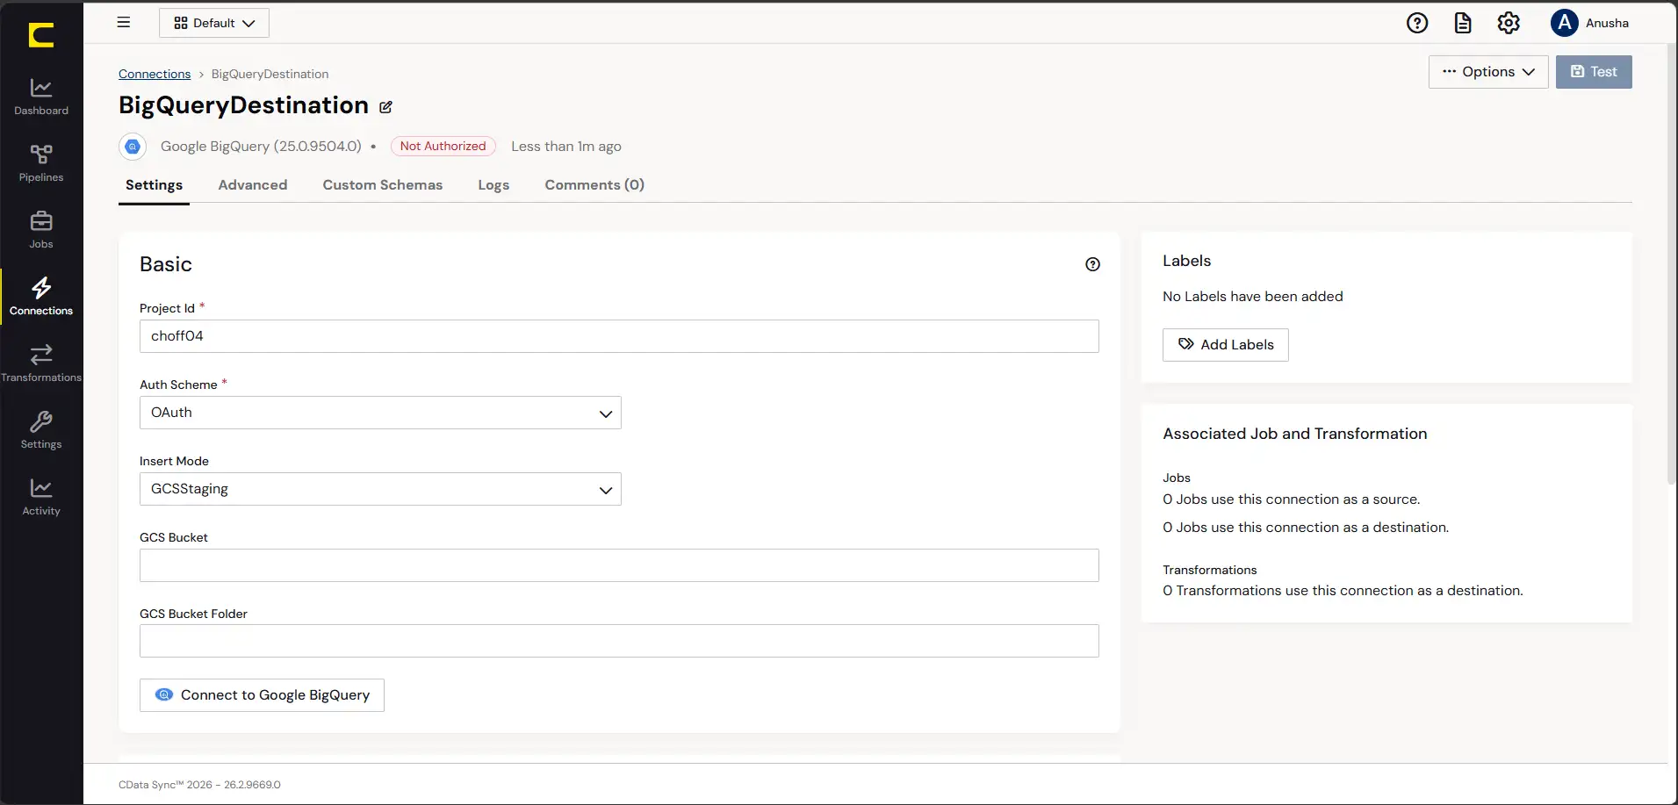Open the Logs tab
The image size is (1678, 805).
pyautogui.click(x=493, y=185)
